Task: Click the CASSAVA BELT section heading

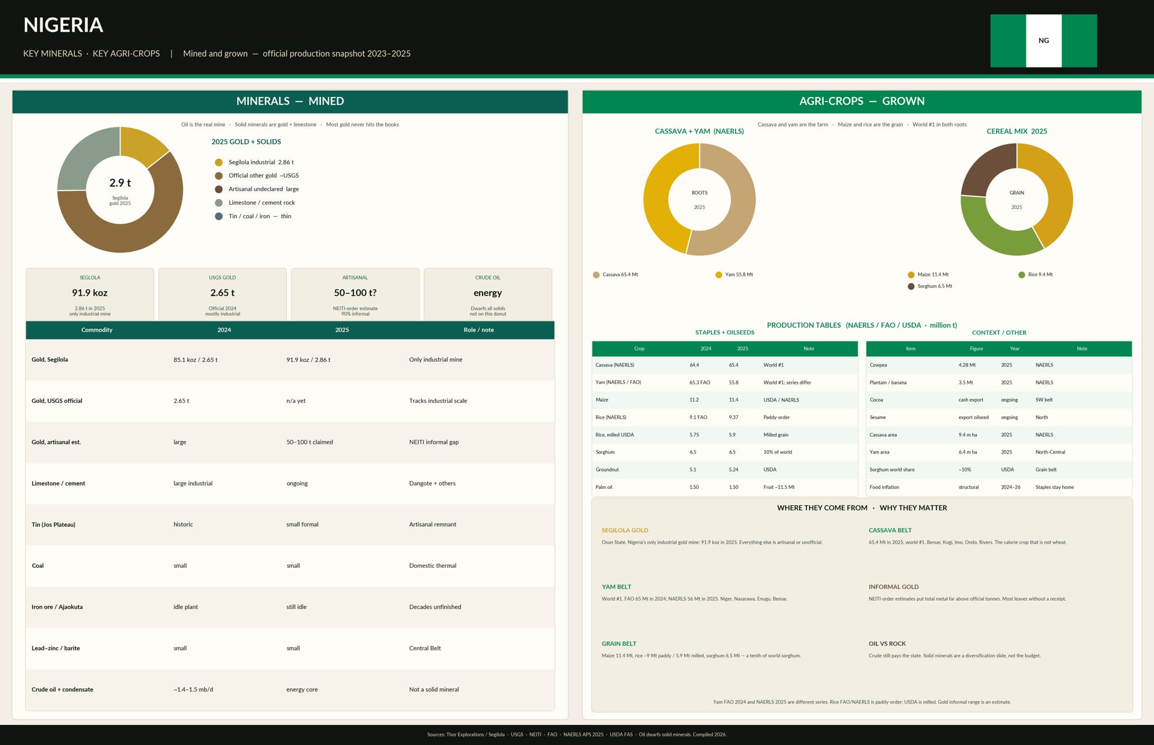Action: (890, 530)
